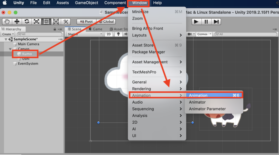The height and width of the screenshot is (155, 279).
Task: Search in the Hierarchy field
Action: click(40, 34)
